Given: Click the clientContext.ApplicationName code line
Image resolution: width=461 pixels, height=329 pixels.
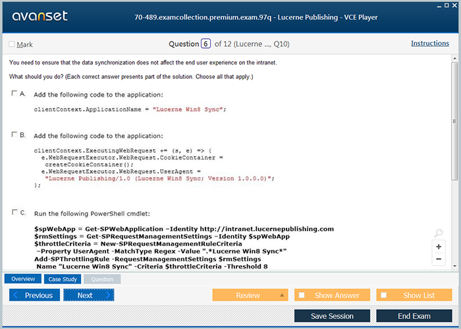Looking at the screenshot, I should pos(130,109).
